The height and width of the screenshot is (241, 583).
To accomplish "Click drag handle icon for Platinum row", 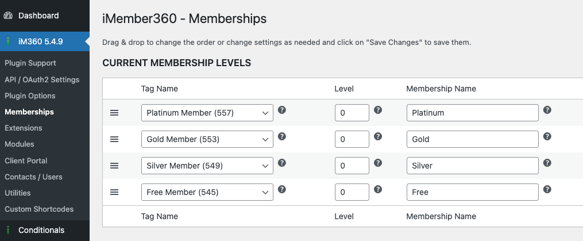I will 114,113.
